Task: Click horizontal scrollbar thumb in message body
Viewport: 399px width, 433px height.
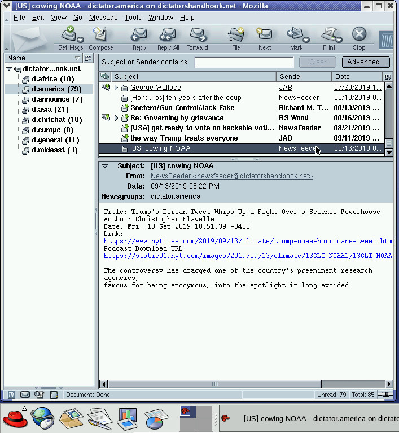Action: click(x=214, y=384)
